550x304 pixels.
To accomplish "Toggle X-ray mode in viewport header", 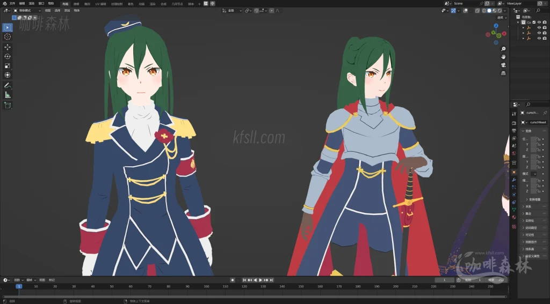I will point(477,11).
